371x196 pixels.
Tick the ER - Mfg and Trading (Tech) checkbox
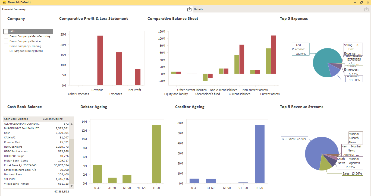pos(6,51)
